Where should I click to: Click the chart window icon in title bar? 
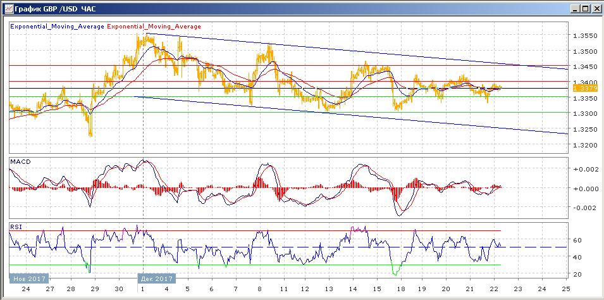click(8, 8)
